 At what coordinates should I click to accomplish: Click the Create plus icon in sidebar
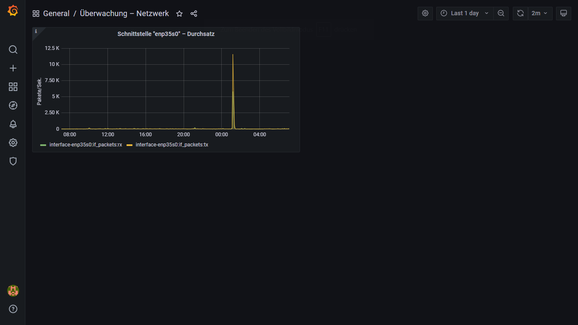point(13,68)
